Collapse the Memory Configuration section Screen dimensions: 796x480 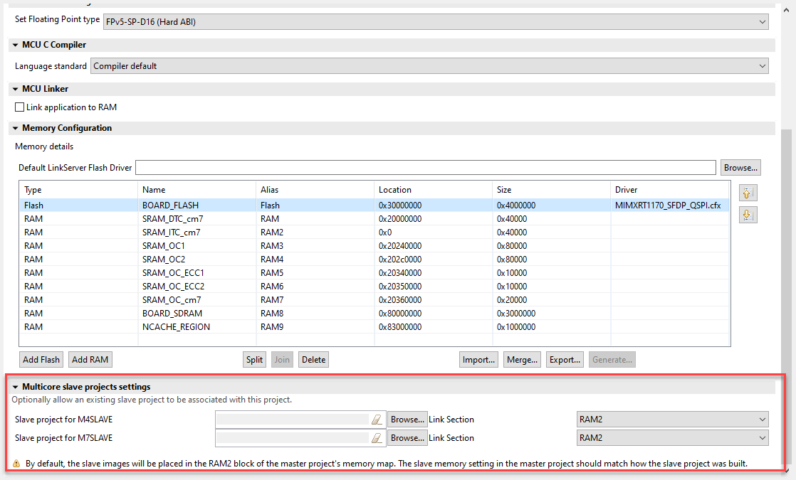[15, 128]
